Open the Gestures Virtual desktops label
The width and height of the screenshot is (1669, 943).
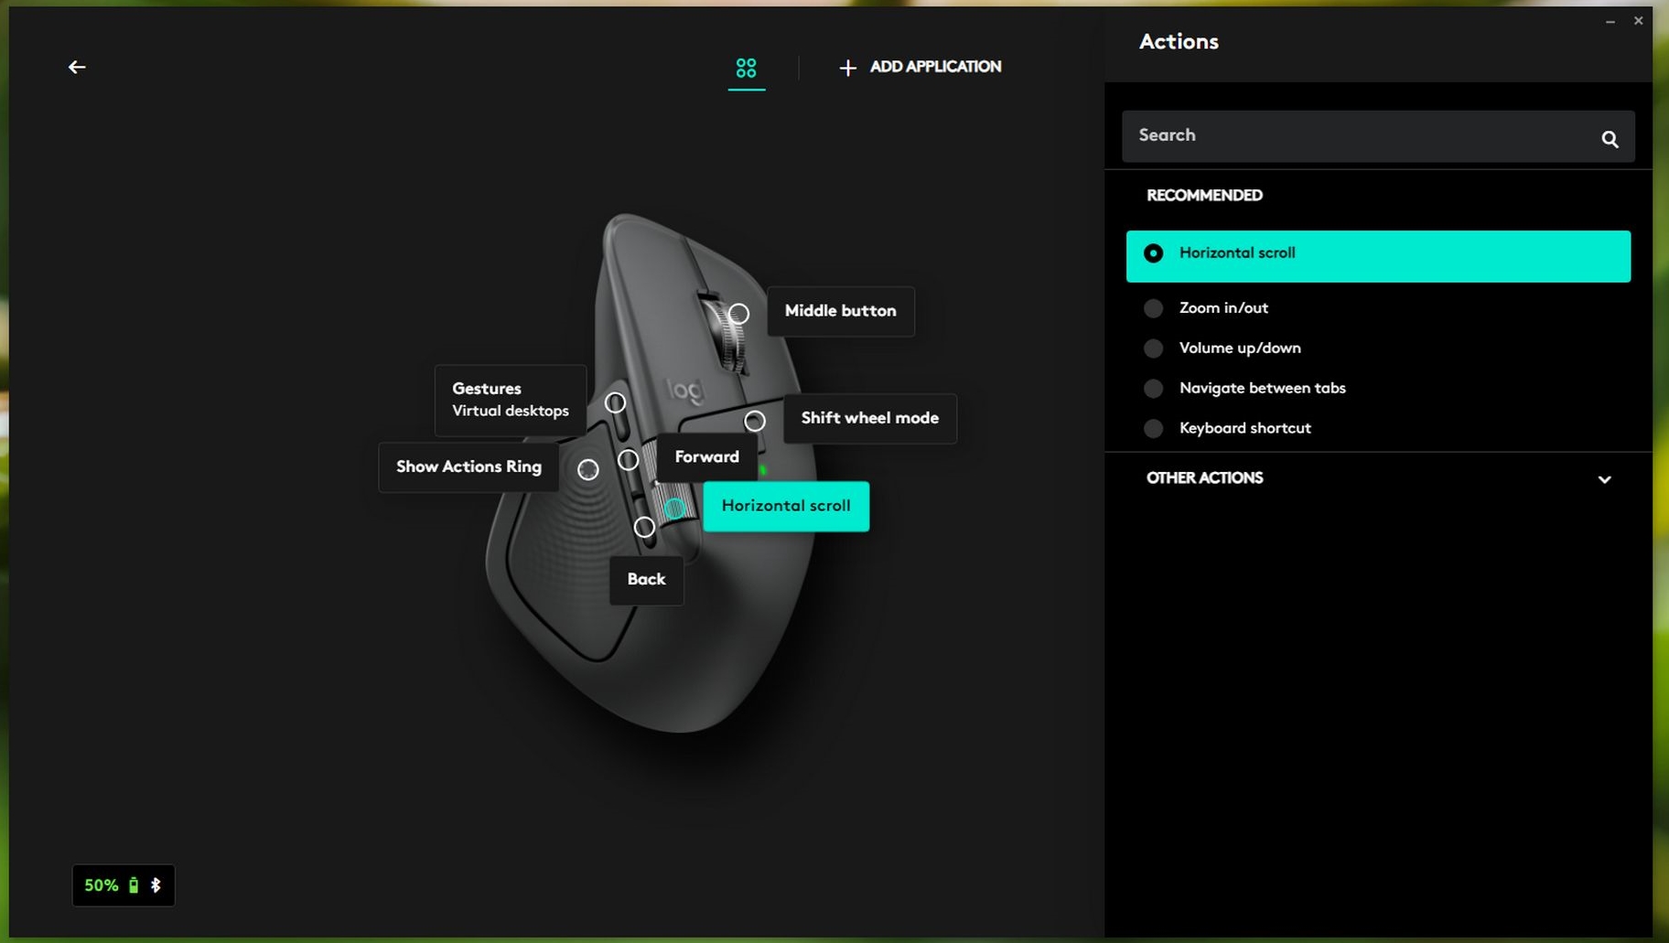click(510, 400)
